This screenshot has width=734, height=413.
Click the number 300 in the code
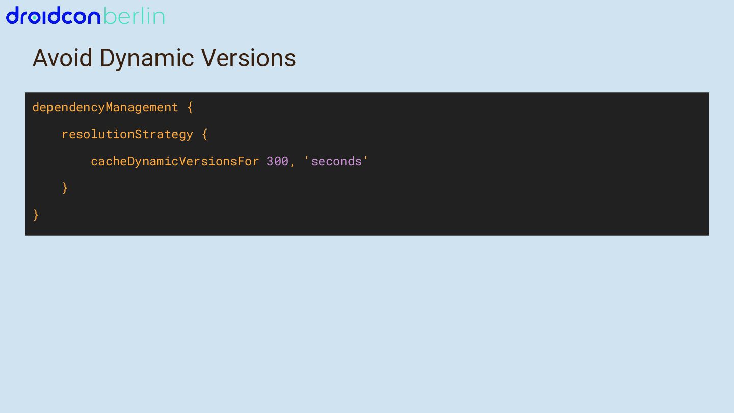point(277,161)
